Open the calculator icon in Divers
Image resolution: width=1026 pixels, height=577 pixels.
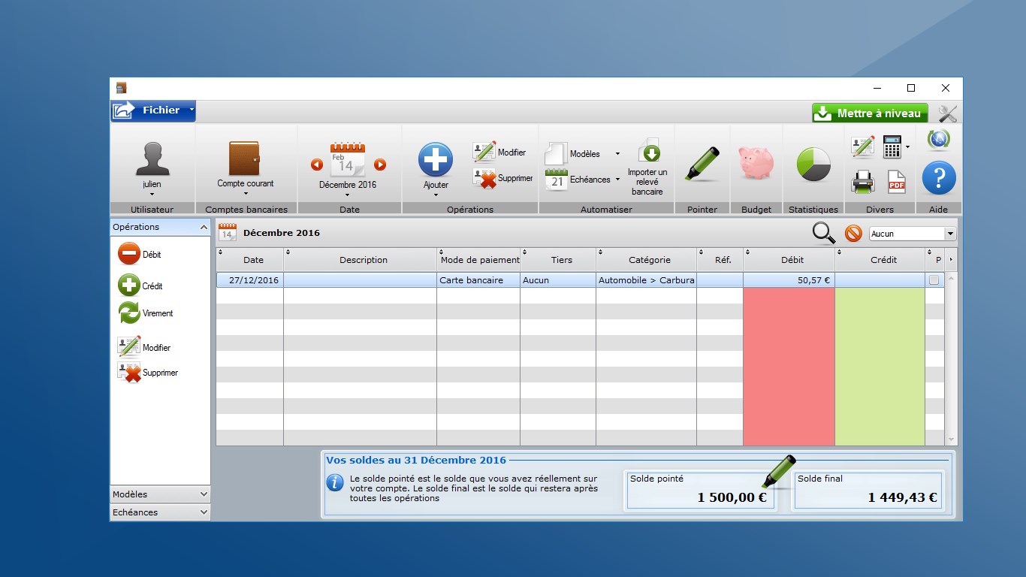click(892, 145)
